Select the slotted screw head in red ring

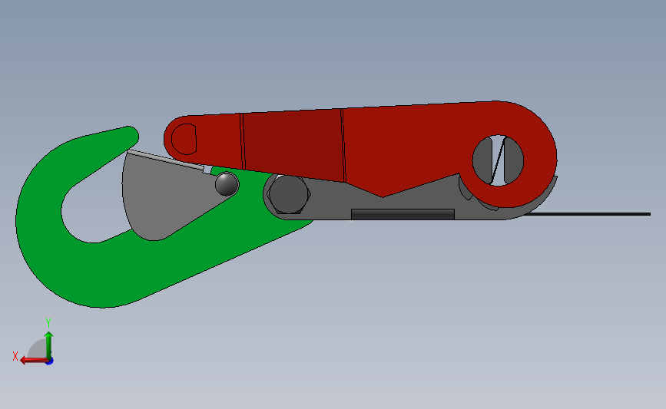coord(498,160)
